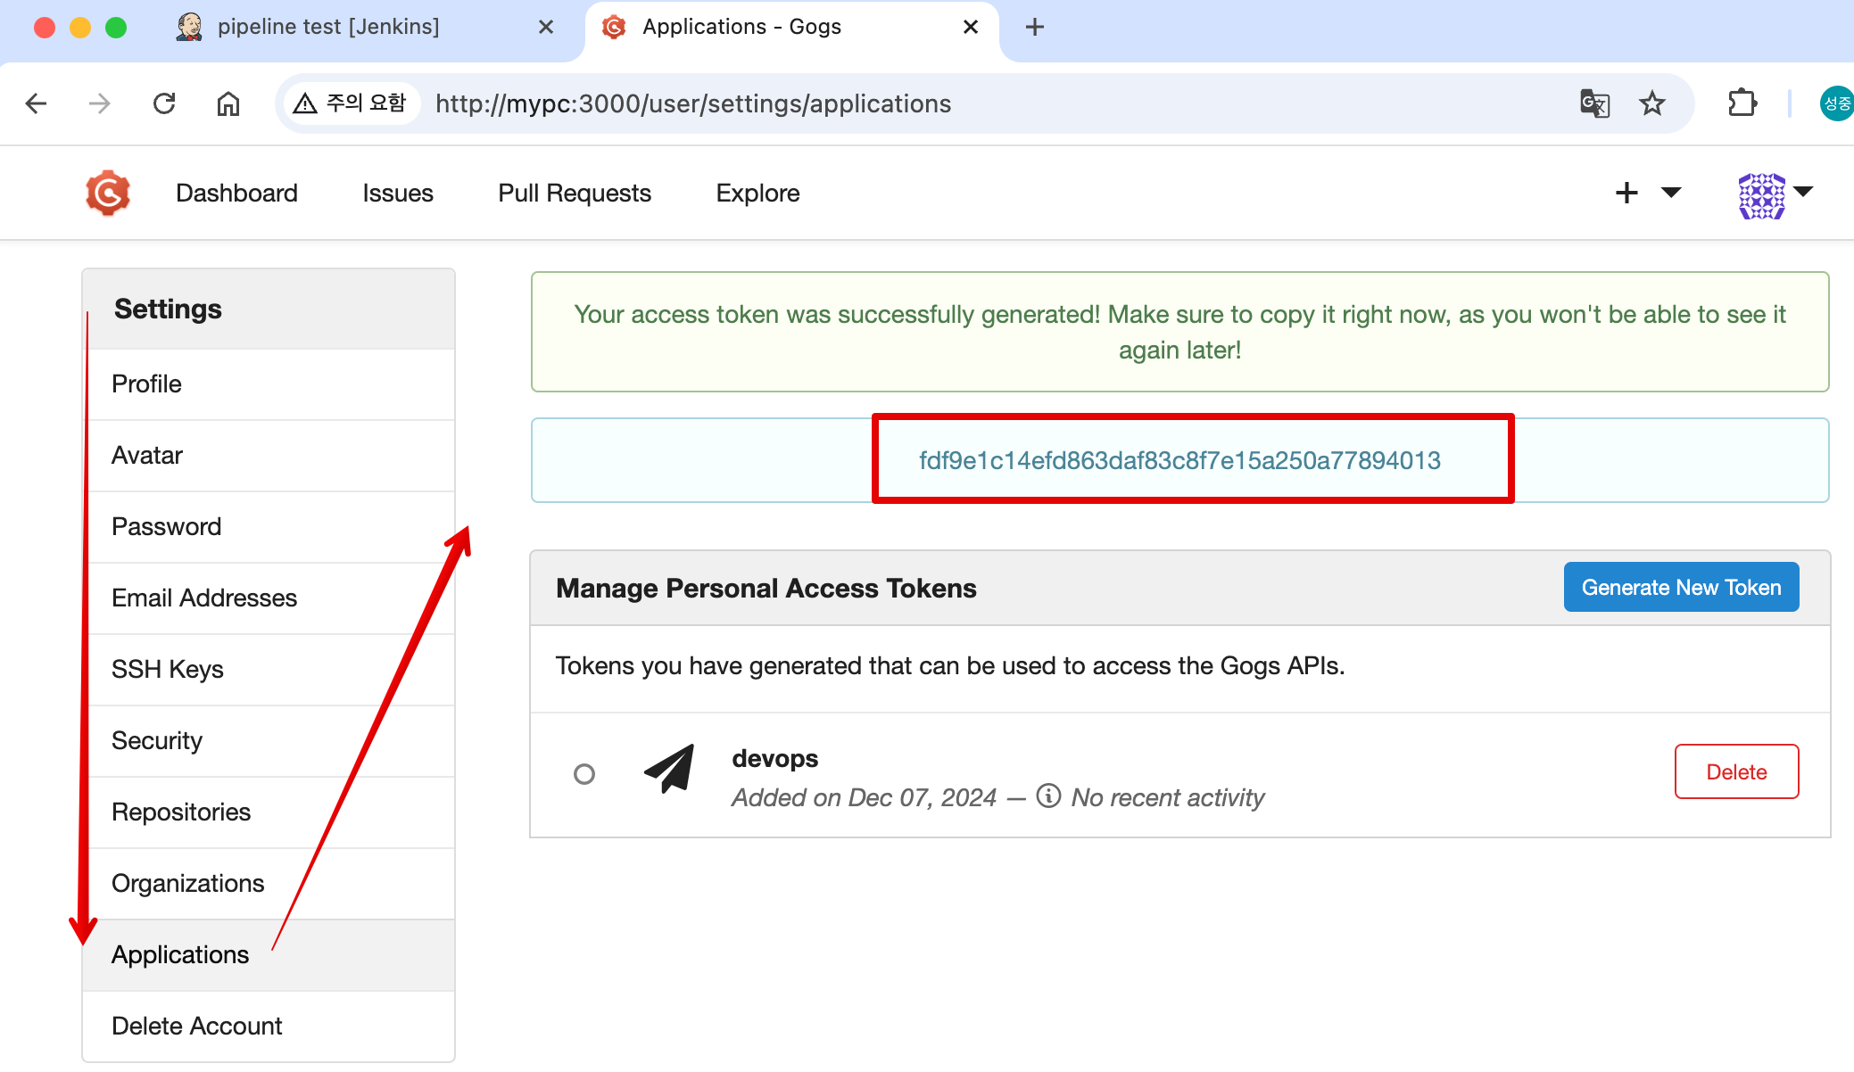Click the Generate New Token button

(x=1681, y=587)
